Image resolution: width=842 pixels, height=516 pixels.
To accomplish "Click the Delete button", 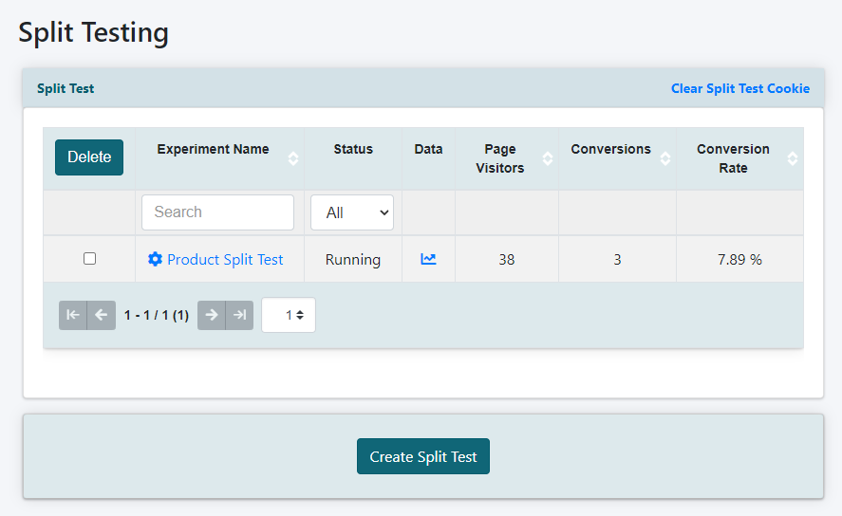I will [x=89, y=157].
